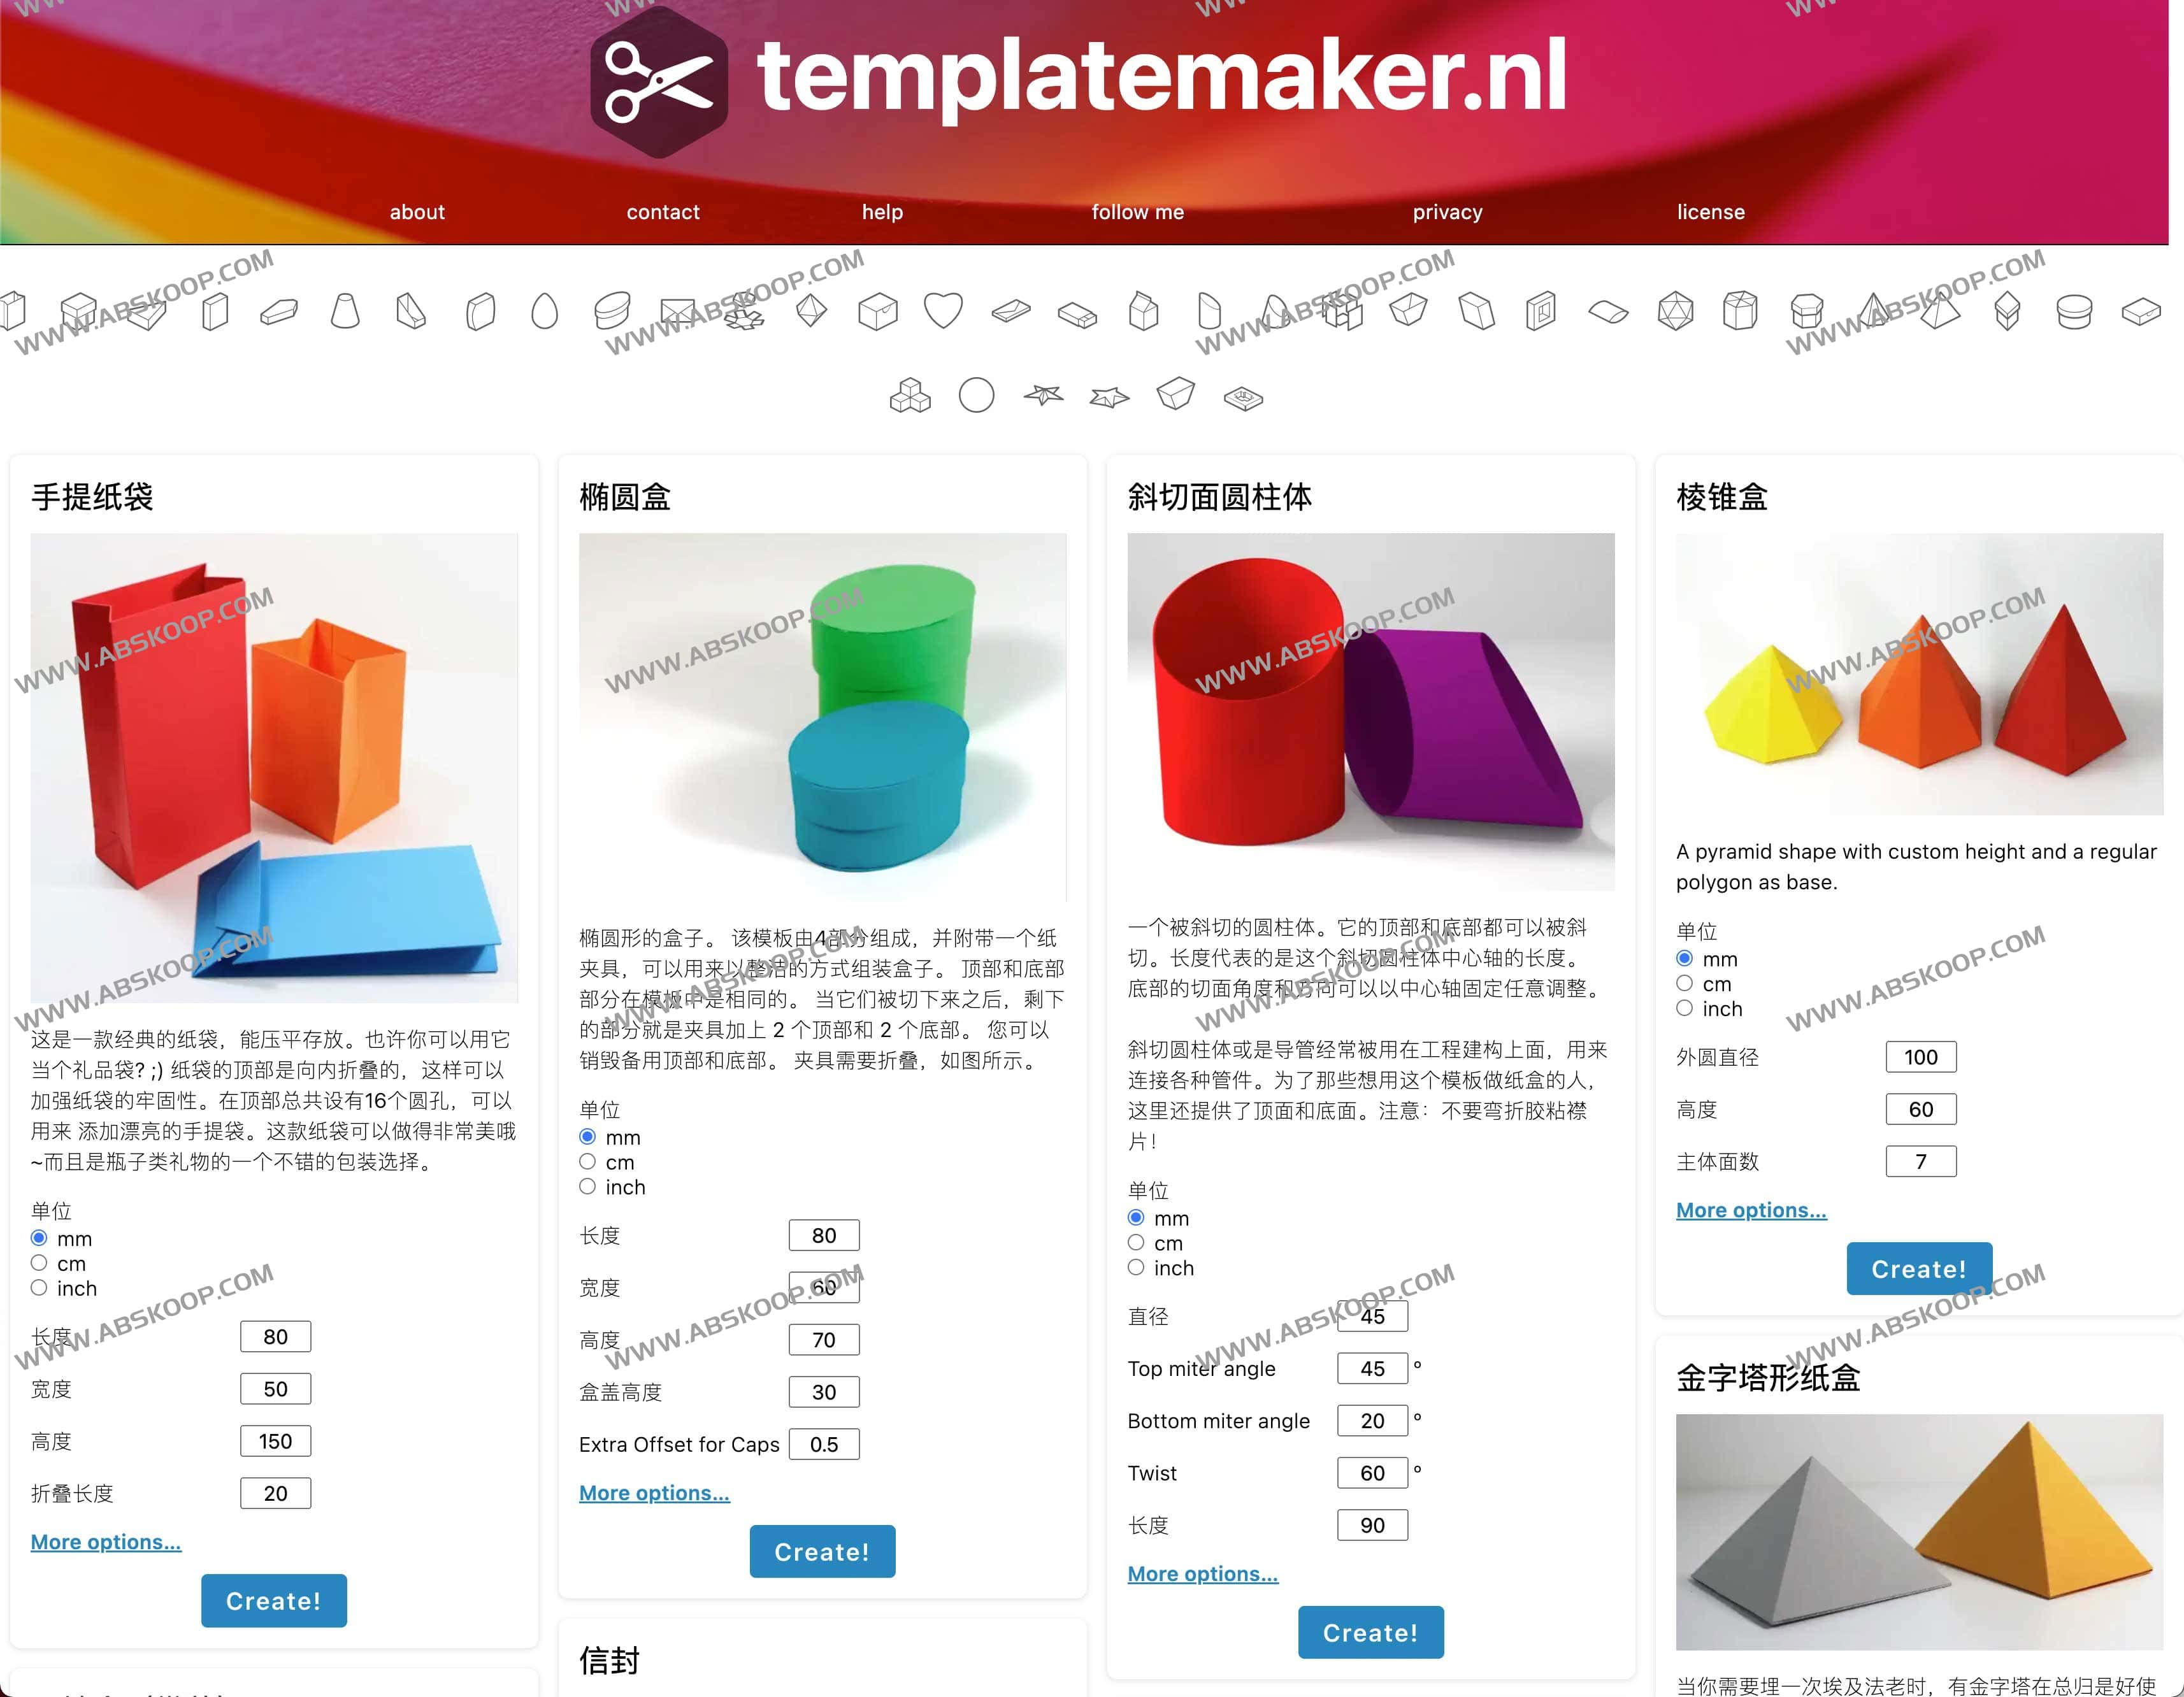Screen dimensions: 2184x1697
Task: Click the follow me navigation link
Action: 1137,211
